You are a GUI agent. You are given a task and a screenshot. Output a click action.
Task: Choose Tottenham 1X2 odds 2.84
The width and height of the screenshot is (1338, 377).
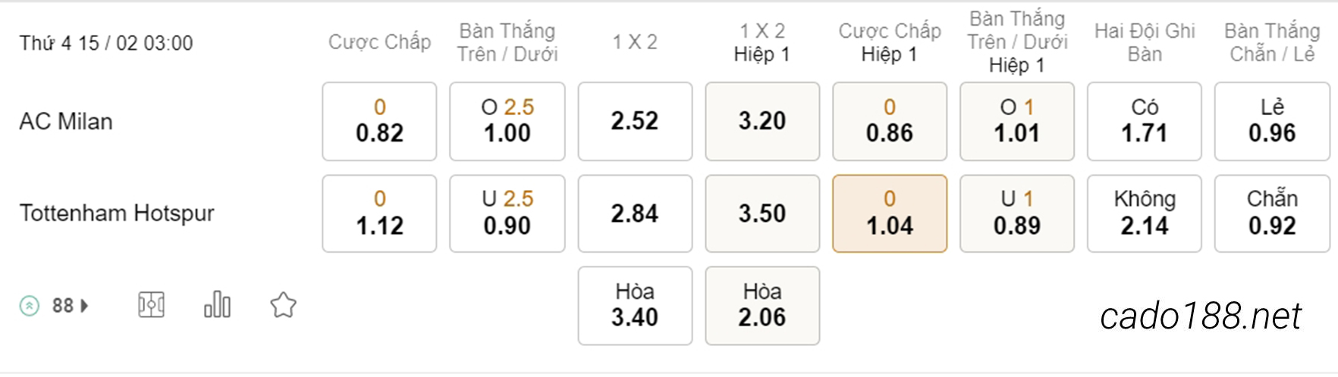(x=635, y=213)
